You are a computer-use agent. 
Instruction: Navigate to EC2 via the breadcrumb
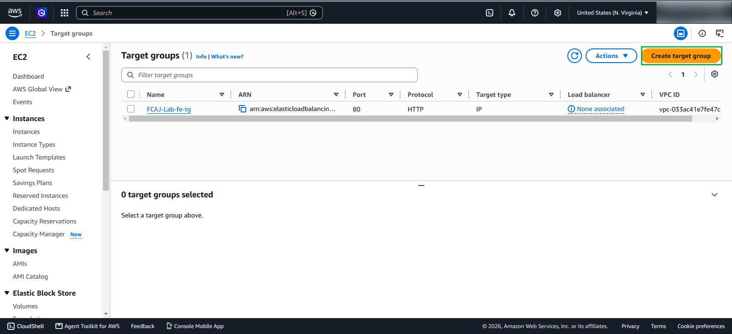[30, 33]
